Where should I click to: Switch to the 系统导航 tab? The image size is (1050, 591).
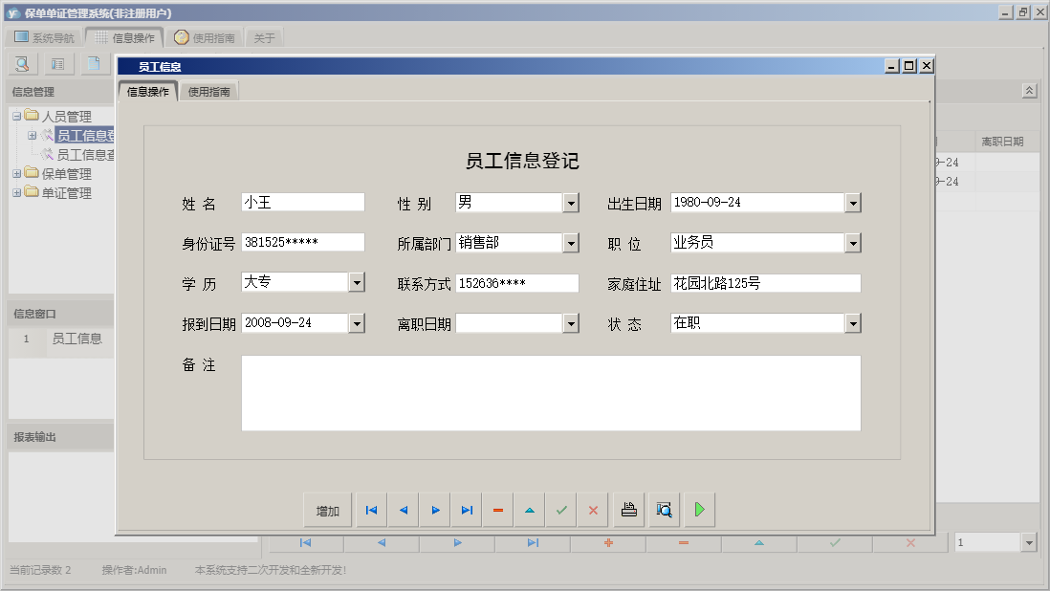(x=45, y=36)
